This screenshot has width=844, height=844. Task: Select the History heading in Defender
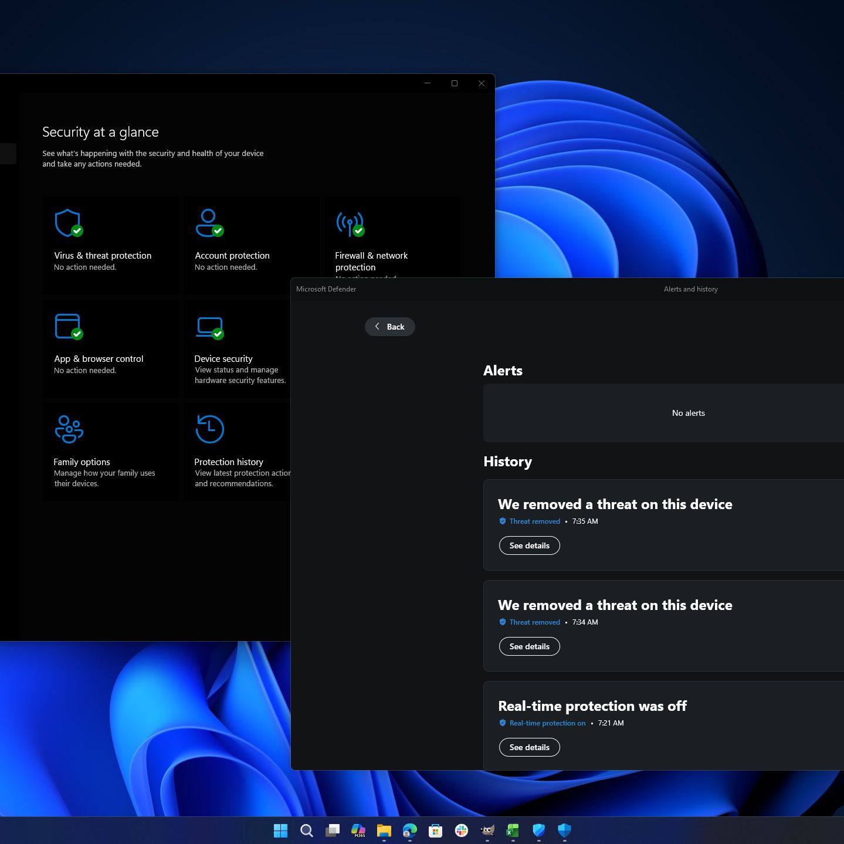point(507,462)
